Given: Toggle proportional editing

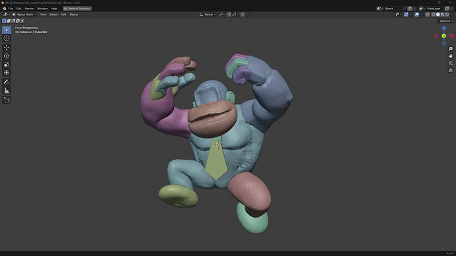Looking at the screenshot, I should pyautogui.click(x=243, y=15).
